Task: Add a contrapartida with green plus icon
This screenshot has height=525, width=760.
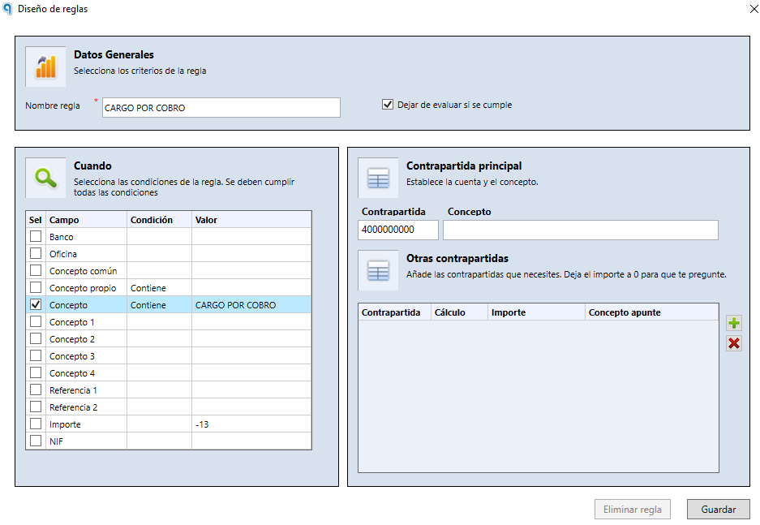Action: tap(734, 323)
